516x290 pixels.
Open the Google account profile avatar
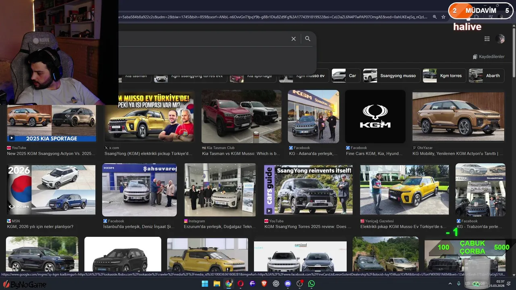pos(501,39)
